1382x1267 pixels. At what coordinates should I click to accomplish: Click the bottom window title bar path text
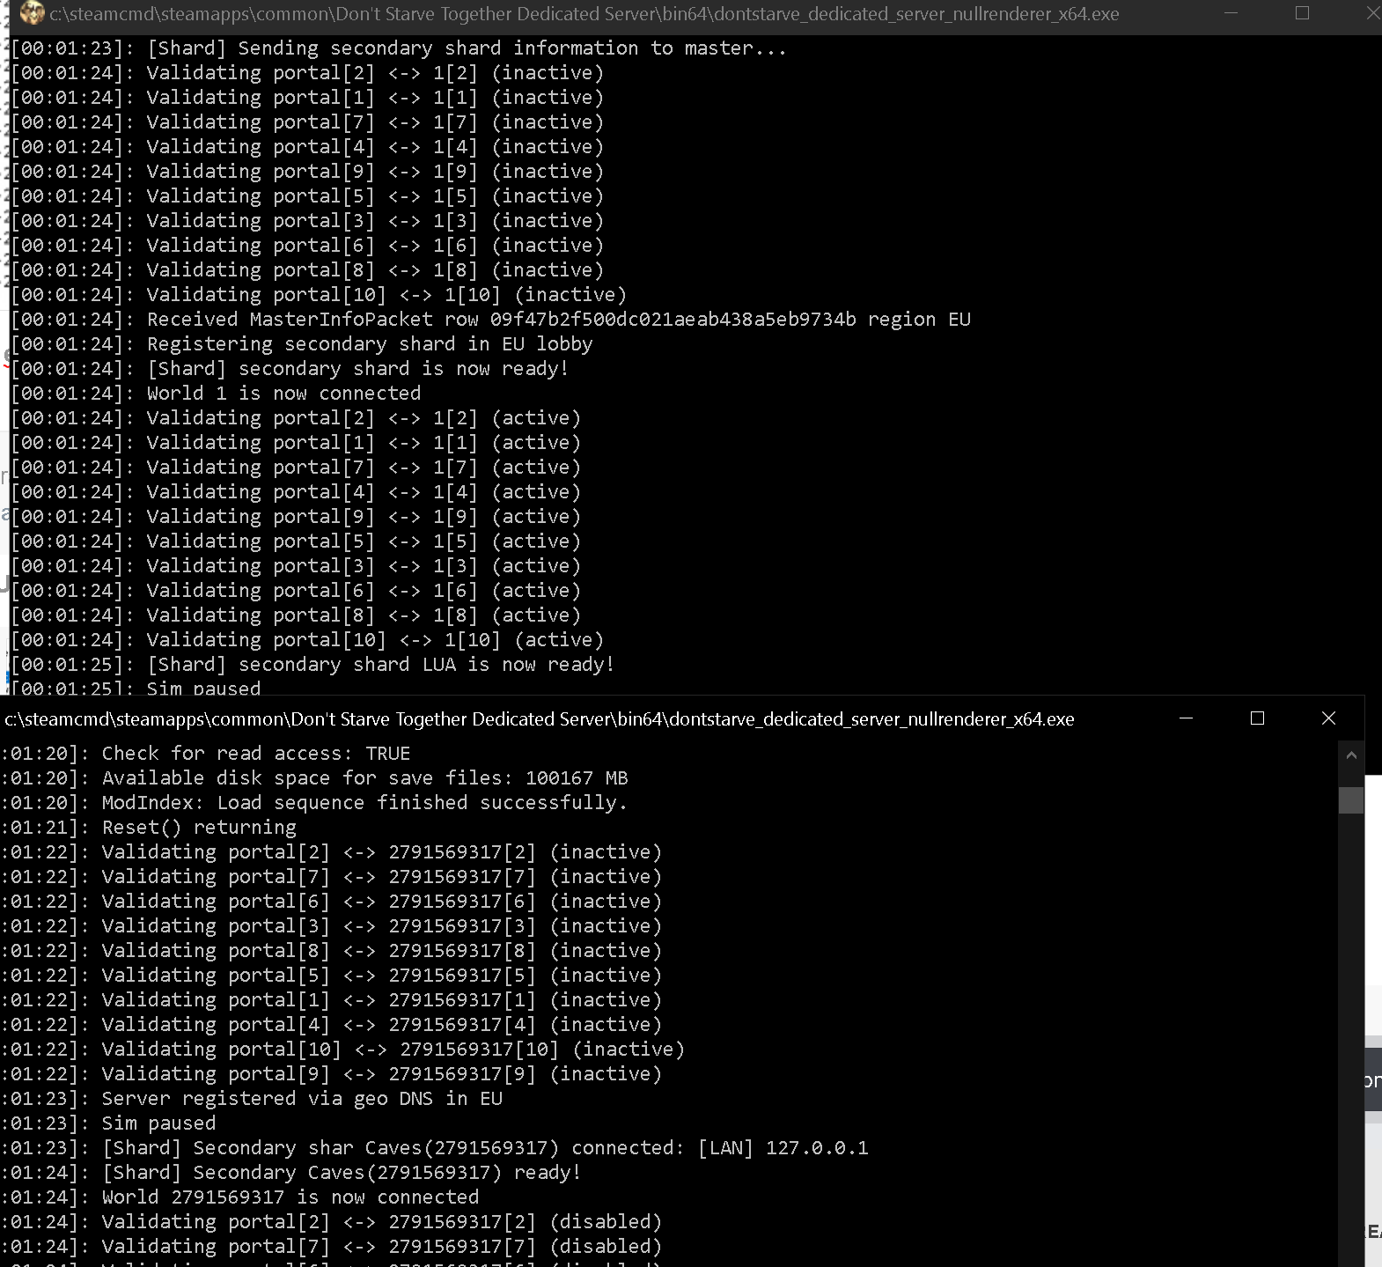coord(540,719)
